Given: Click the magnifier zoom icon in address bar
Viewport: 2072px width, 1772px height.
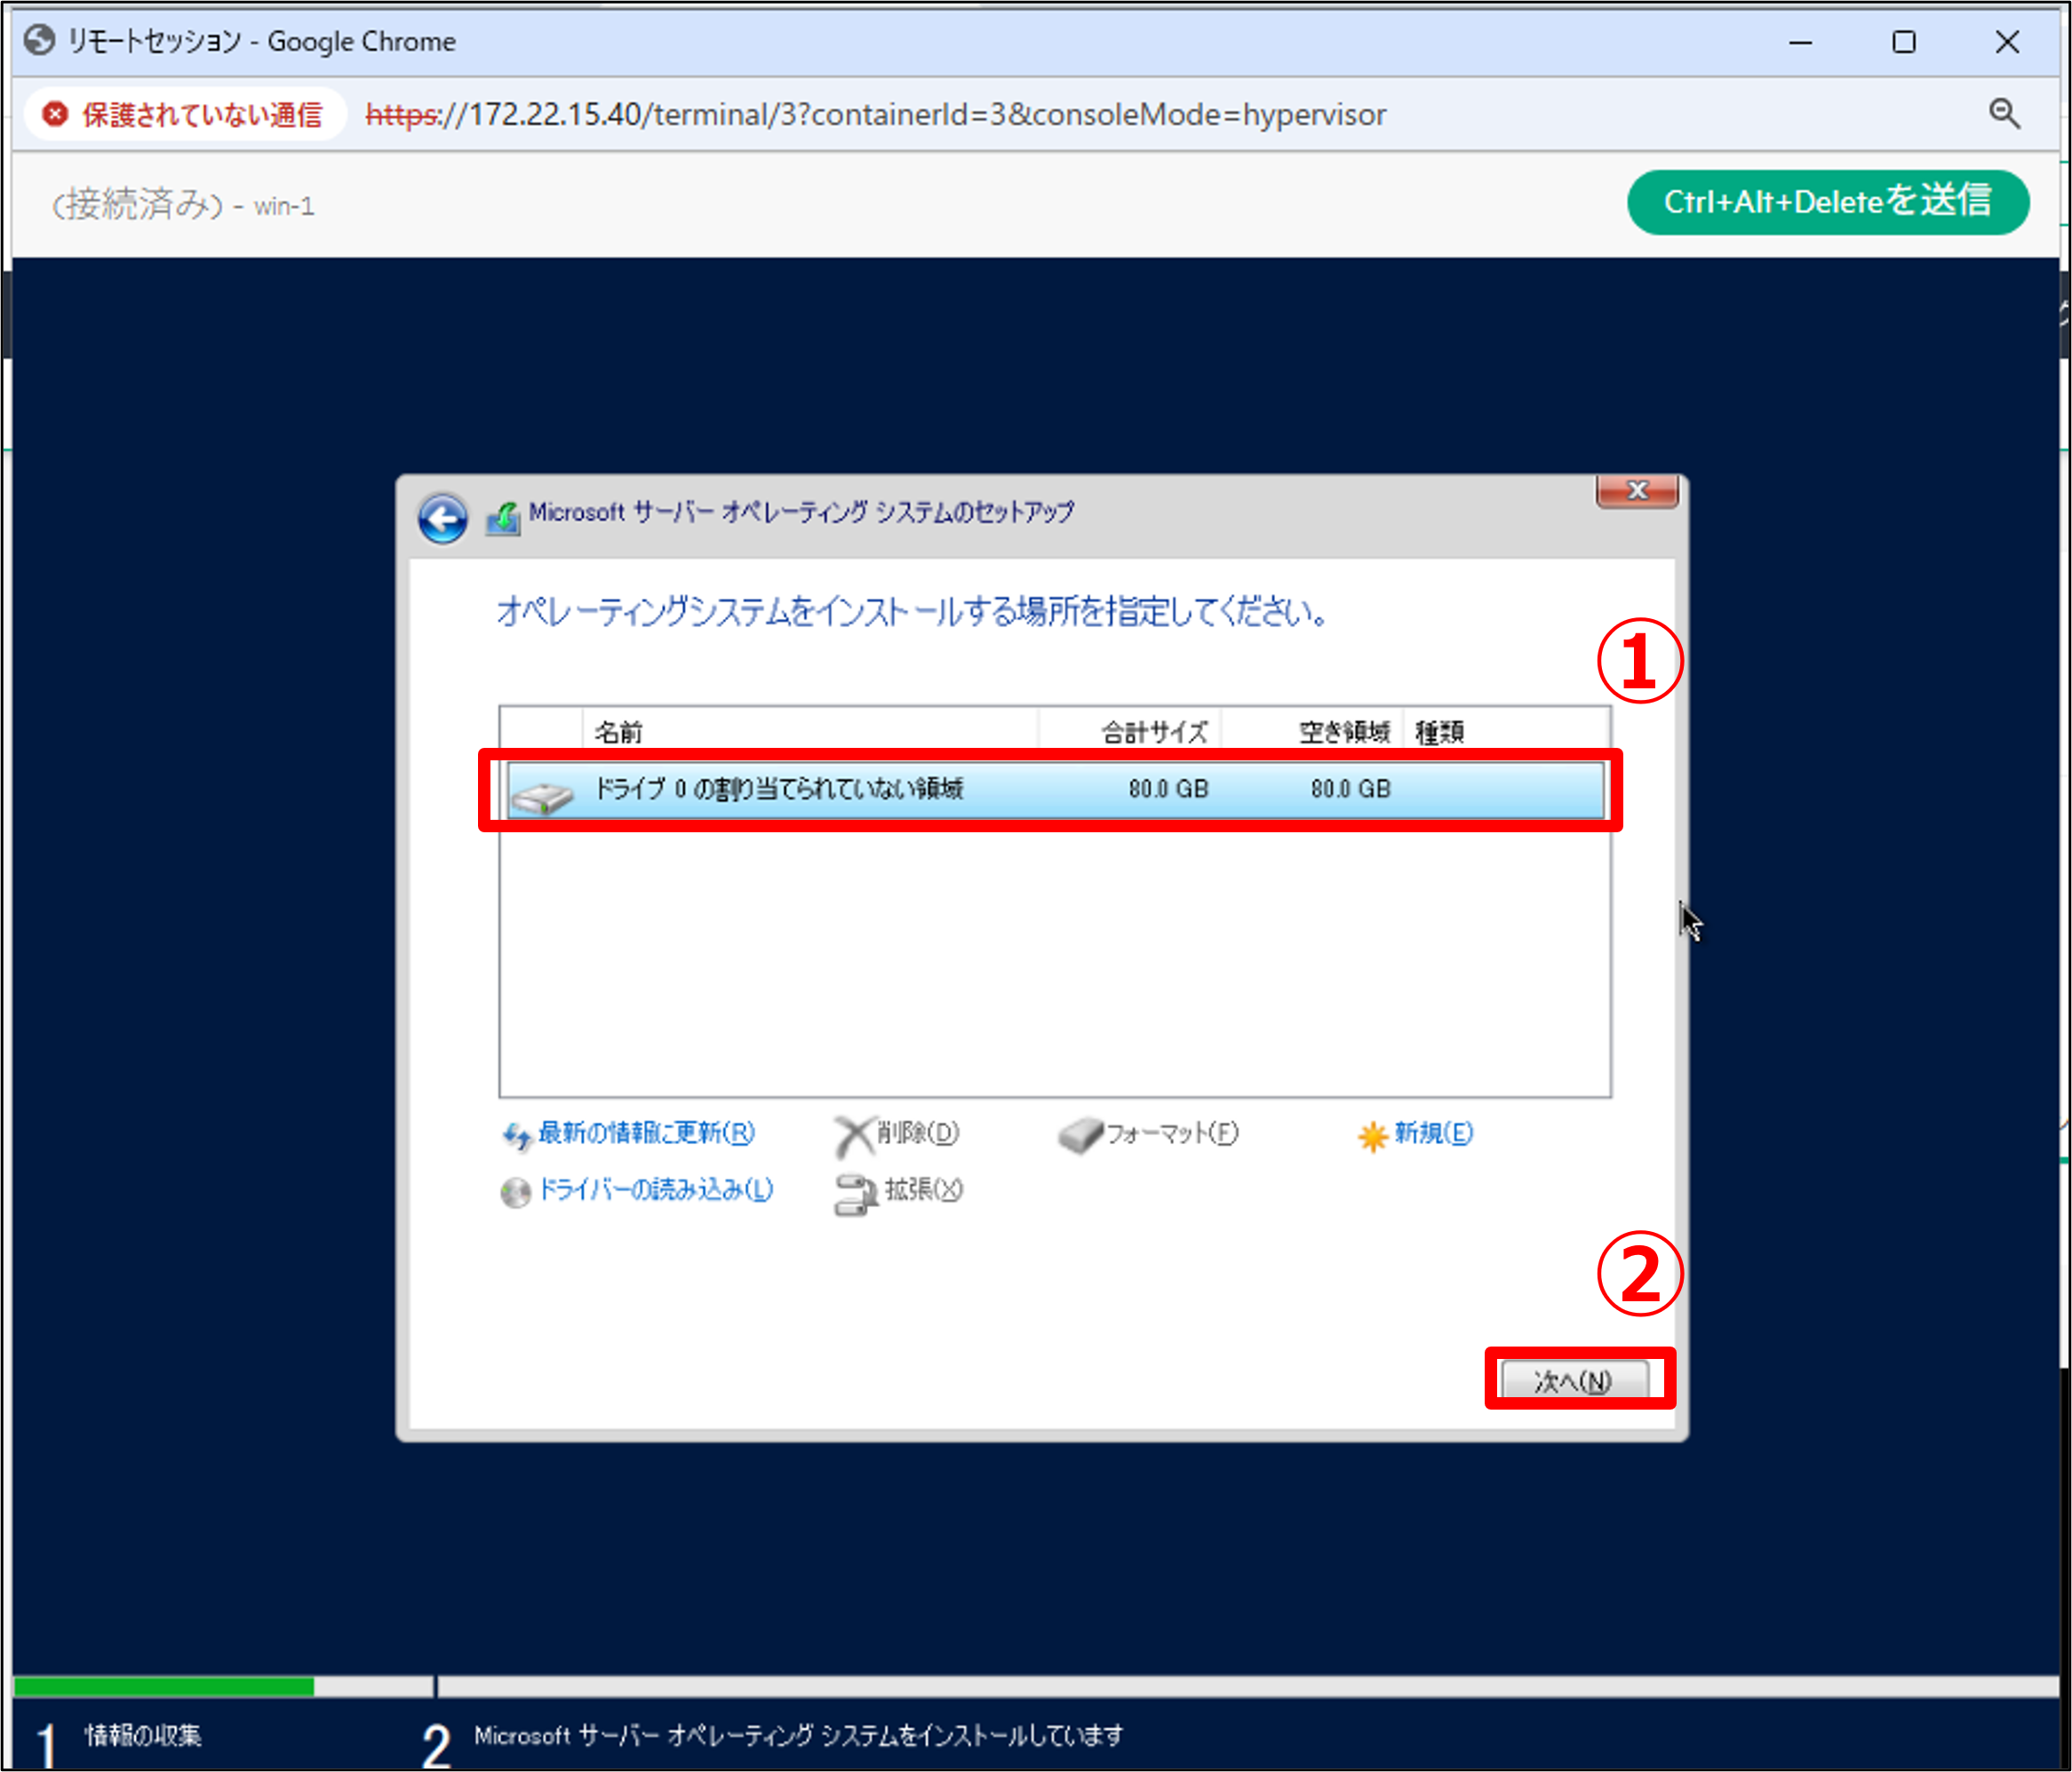Looking at the screenshot, I should [2004, 114].
